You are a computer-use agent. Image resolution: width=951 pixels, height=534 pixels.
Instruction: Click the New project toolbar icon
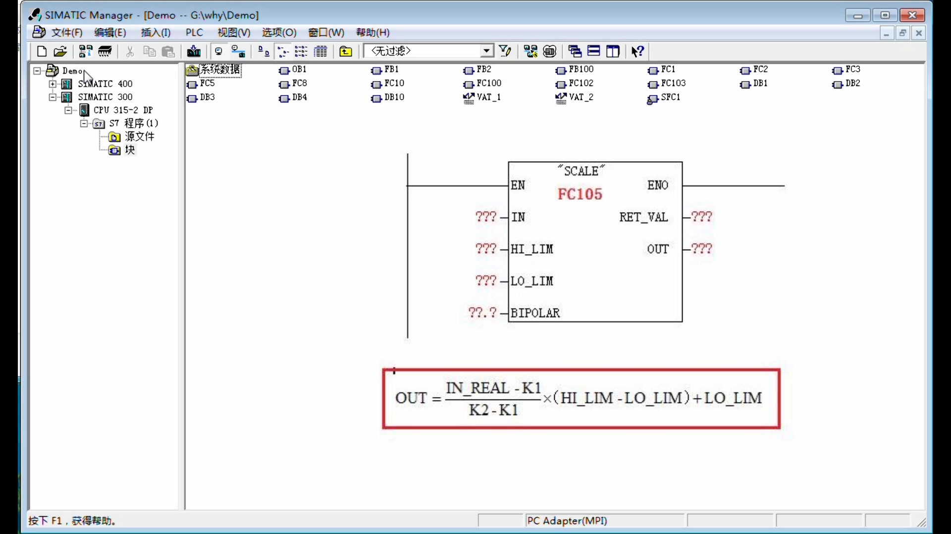42,51
